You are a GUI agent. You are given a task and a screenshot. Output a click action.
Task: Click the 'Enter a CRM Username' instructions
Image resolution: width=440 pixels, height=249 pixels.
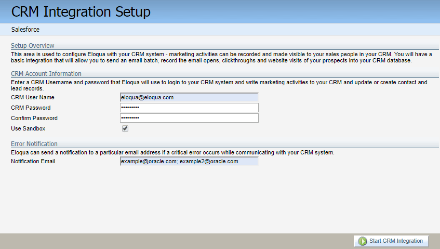219,85
